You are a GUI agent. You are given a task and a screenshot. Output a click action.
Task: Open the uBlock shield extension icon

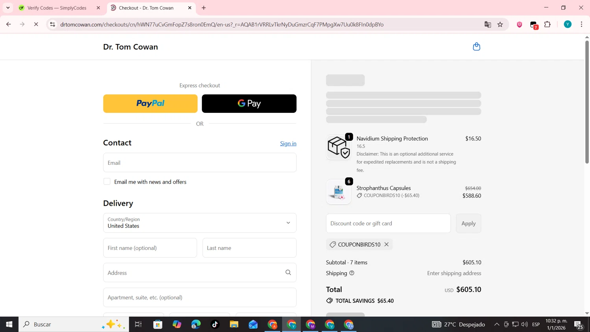click(519, 24)
